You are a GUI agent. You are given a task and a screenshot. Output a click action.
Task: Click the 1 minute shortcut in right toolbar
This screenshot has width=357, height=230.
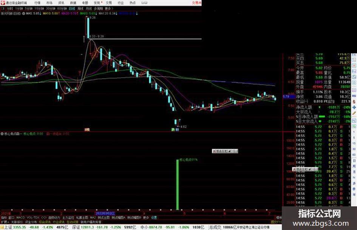tap(354, 132)
